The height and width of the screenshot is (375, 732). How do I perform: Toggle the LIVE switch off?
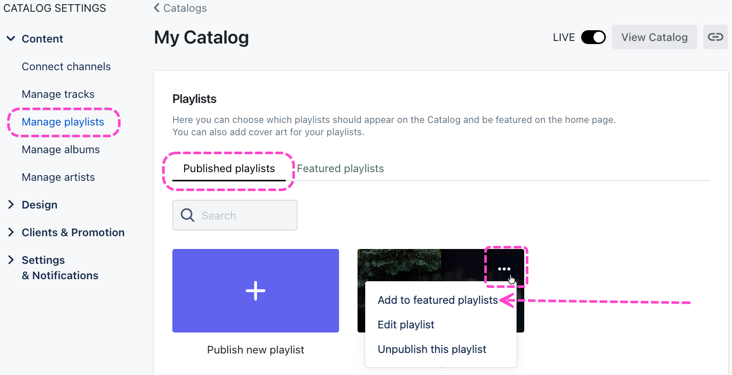[x=593, y=37]
